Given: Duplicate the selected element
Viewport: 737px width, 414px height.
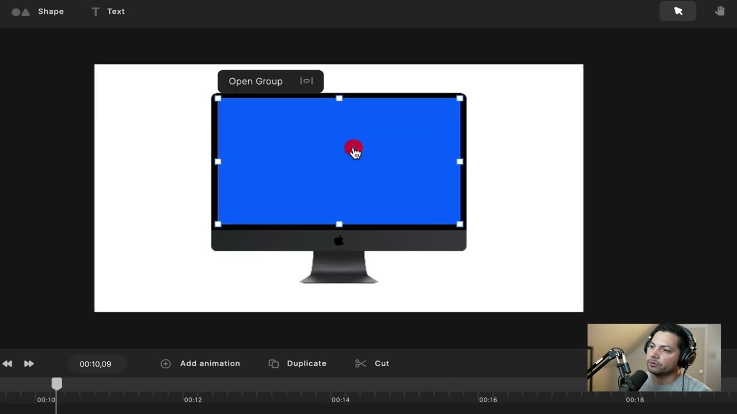Looking at the screenshot, I should pyautogui.click(x=298, y=363).
